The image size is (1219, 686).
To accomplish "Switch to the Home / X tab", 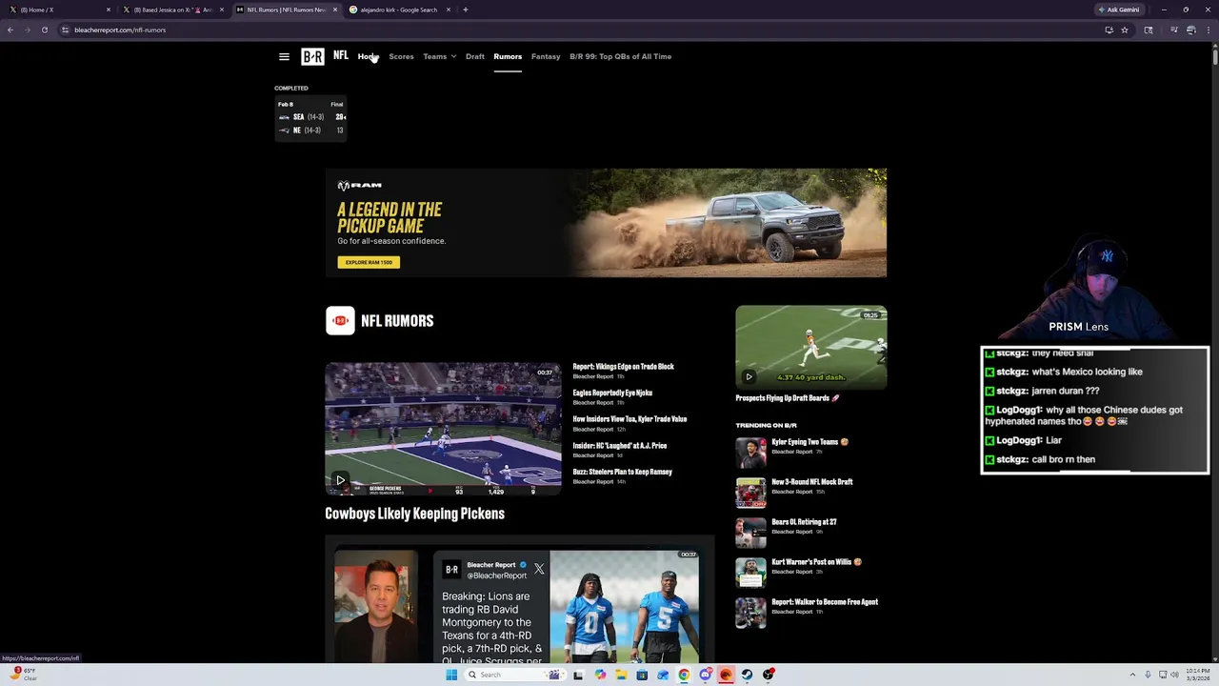I will click(x=59, y=10).
